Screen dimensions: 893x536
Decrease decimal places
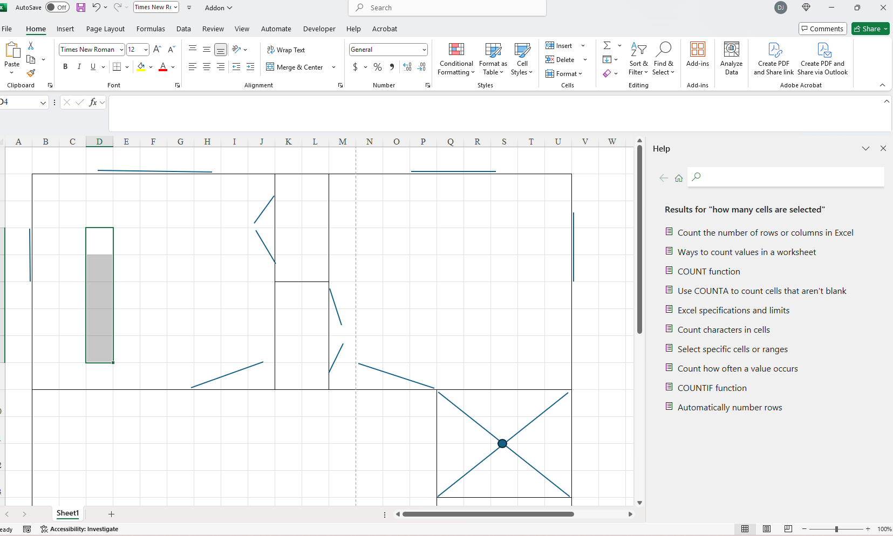[x=422, y=67]
